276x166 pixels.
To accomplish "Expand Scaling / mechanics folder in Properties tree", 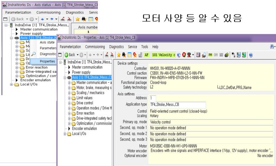I will pyautogui.click(x=69, y=93).
